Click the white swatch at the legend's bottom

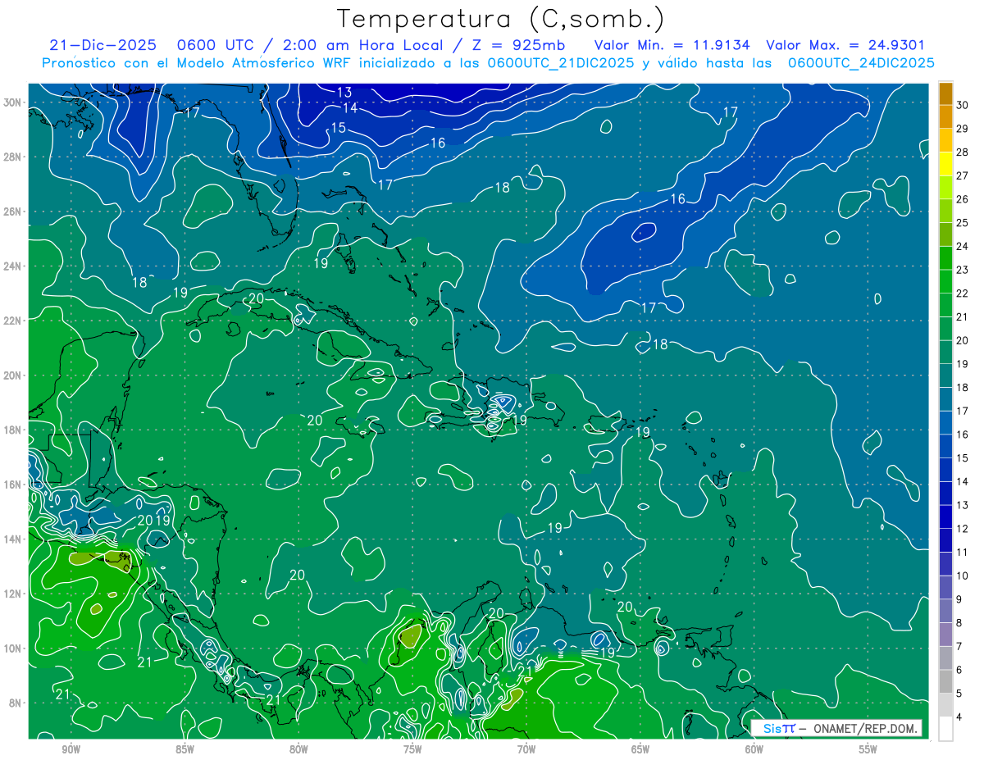click(x=945, y=729)
